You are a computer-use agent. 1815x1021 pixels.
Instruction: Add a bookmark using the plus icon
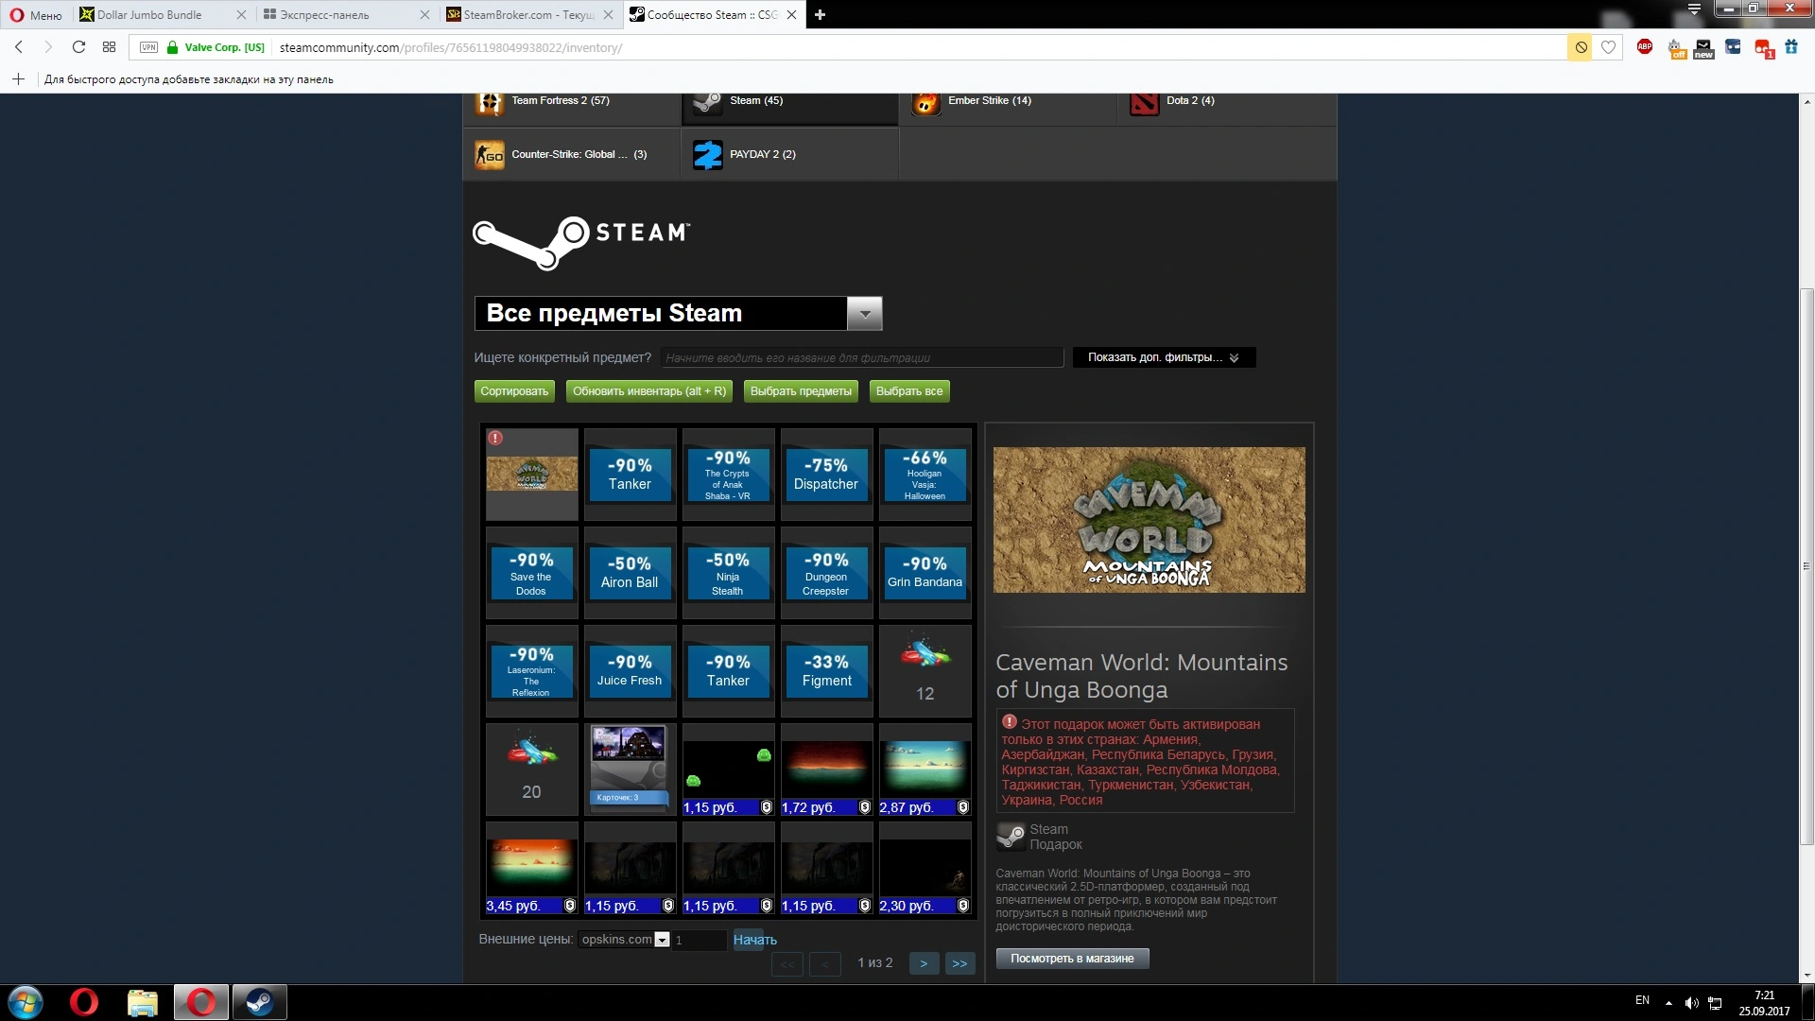tap(18, 79)
